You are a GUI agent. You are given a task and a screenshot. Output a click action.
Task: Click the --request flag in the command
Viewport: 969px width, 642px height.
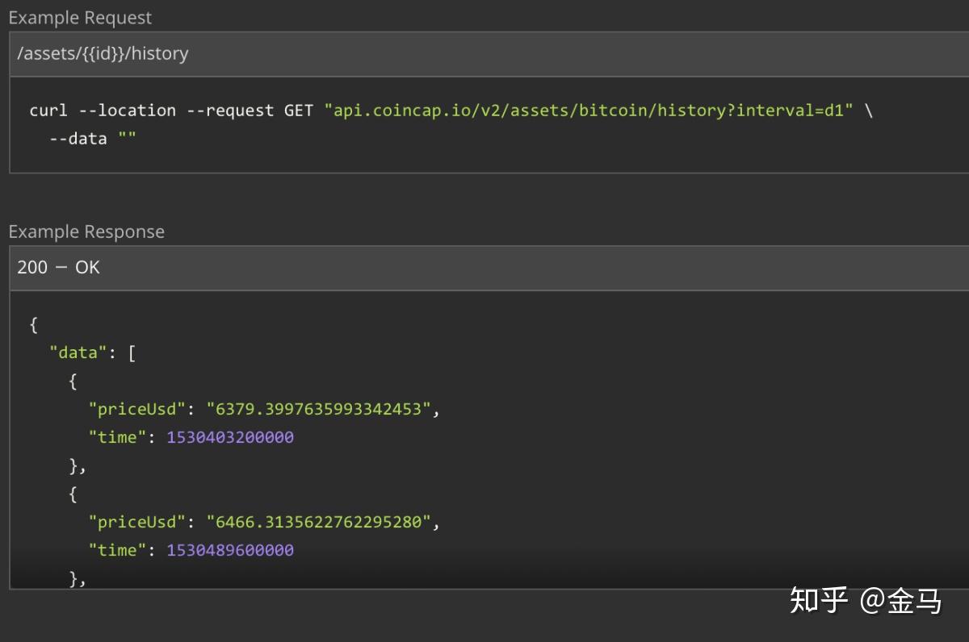(230, 110)
